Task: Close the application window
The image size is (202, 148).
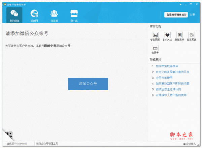Action: coord(197,4)
